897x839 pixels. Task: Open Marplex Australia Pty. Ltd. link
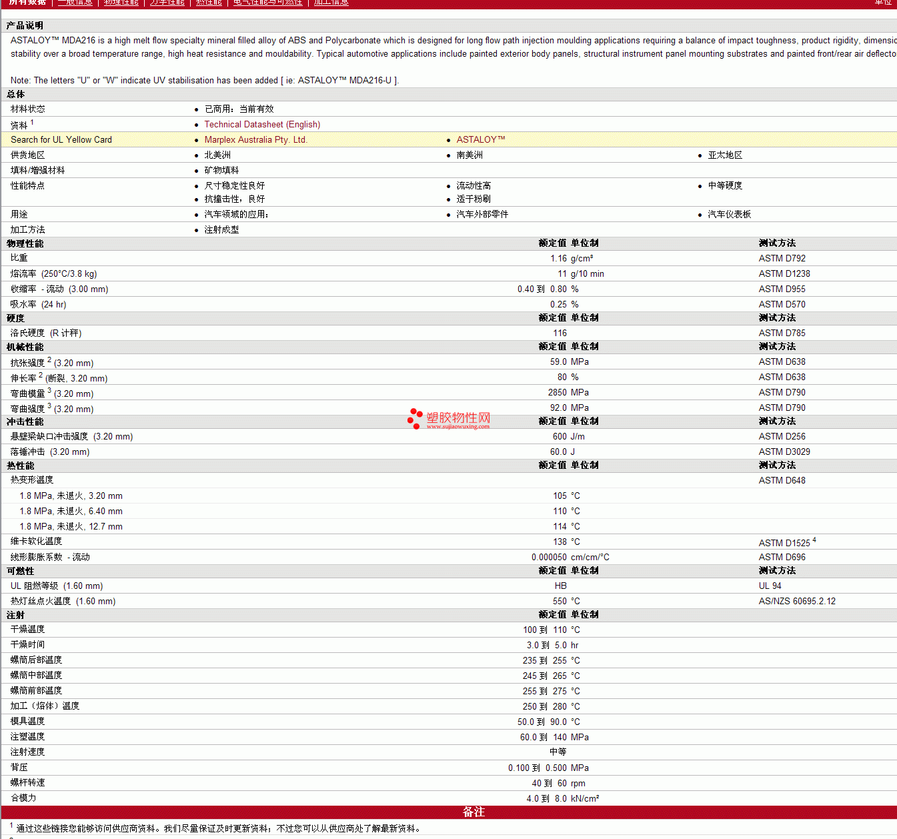255,140
